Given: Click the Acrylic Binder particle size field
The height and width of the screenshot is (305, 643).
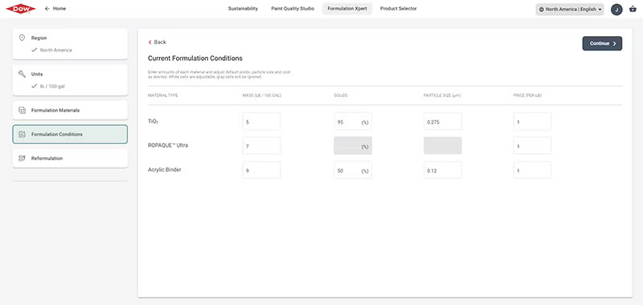Looking at the screenshot, I should pyautogui.click(x=443, y=170).
